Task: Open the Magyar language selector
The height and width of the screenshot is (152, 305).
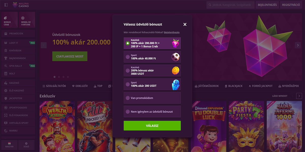Action: pyautogui.click(x=9, y=145)
